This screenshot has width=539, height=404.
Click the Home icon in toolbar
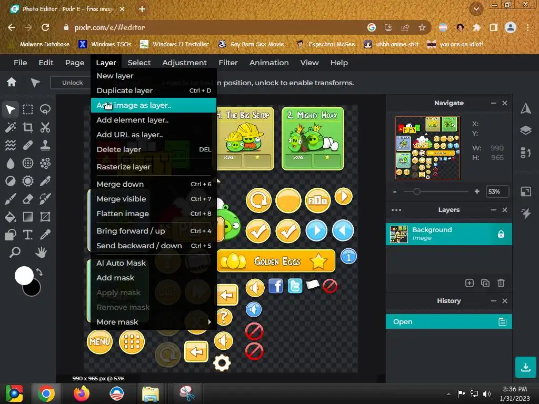tap(12, 82)
